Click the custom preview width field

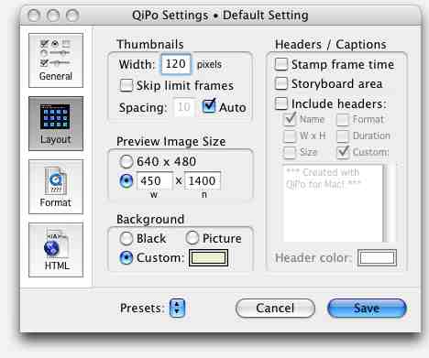click(x=154, y=180)
